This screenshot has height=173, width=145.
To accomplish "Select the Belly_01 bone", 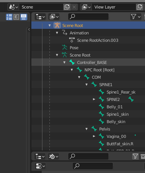I will 114,107.
